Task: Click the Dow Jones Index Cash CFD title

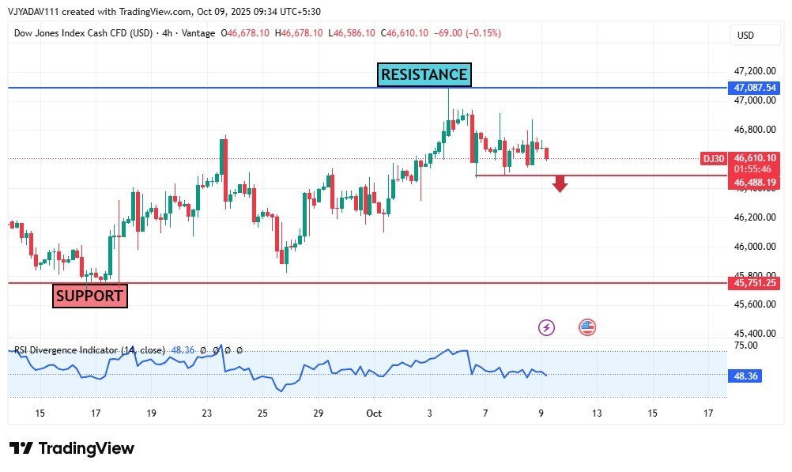Action: [81, 33]
